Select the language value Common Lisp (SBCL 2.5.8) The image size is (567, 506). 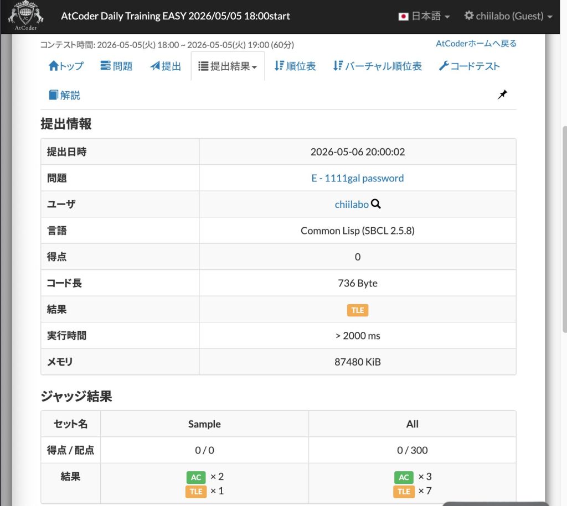(358, 231)
